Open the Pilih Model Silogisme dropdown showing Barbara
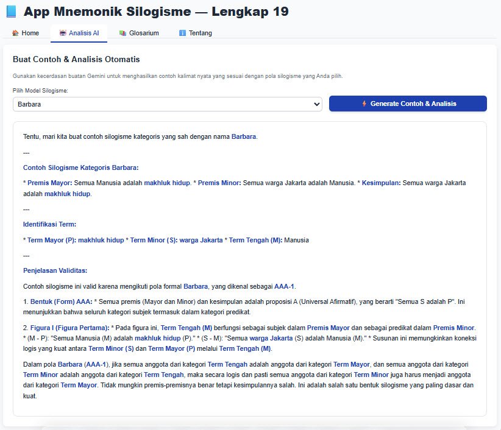The width and height of the screenshot is (501, 430). (168, 104)
